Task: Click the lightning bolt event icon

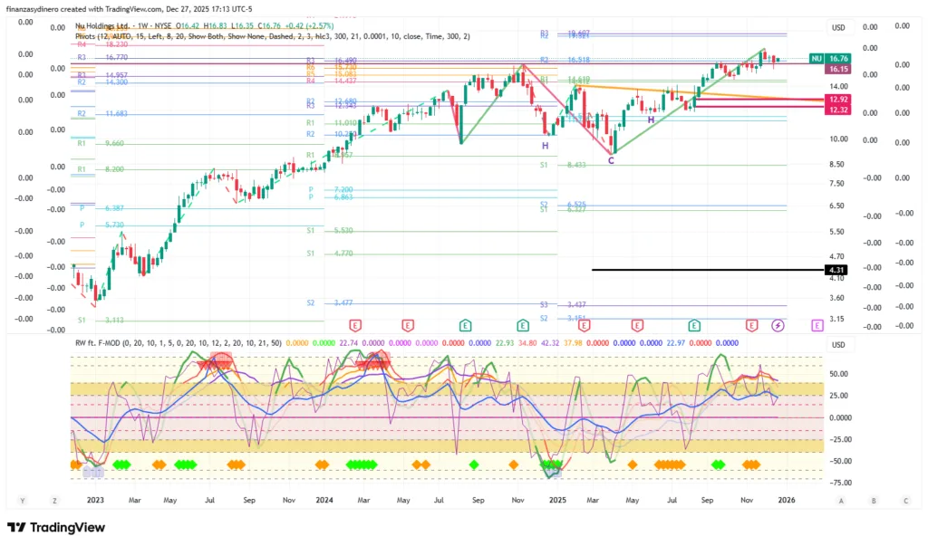Action: click(x=778, y=325)
